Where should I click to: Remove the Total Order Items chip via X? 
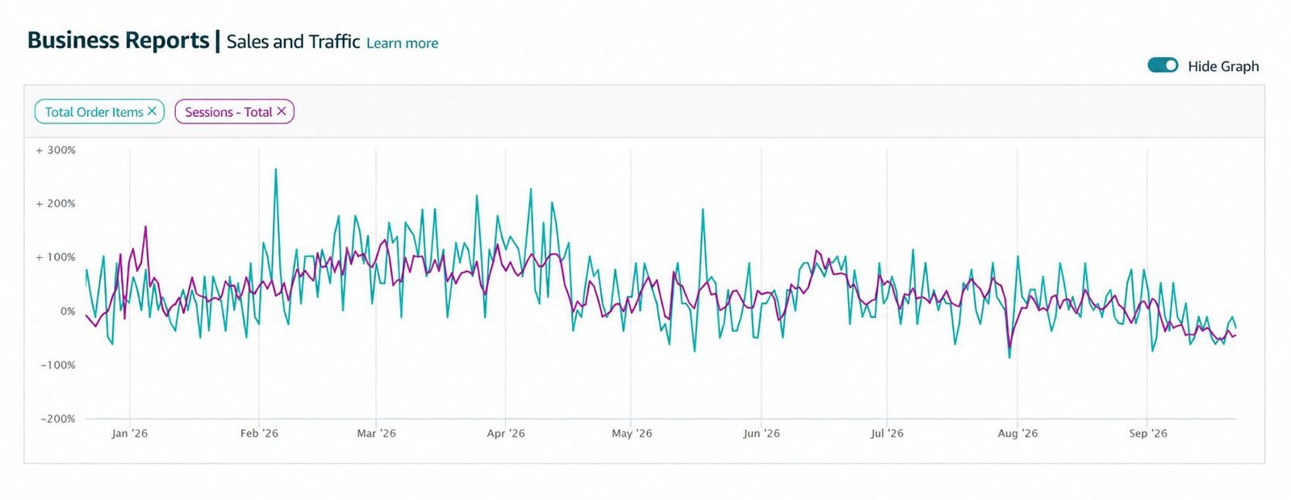[152, 111]
